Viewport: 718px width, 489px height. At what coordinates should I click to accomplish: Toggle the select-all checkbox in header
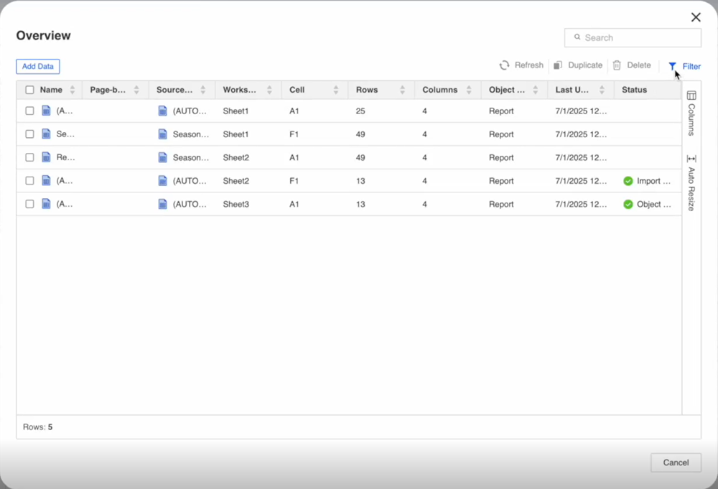(29, 90)
